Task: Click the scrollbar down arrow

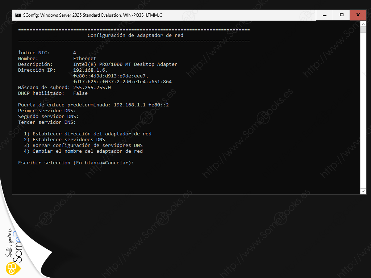Action: [363, 191]
